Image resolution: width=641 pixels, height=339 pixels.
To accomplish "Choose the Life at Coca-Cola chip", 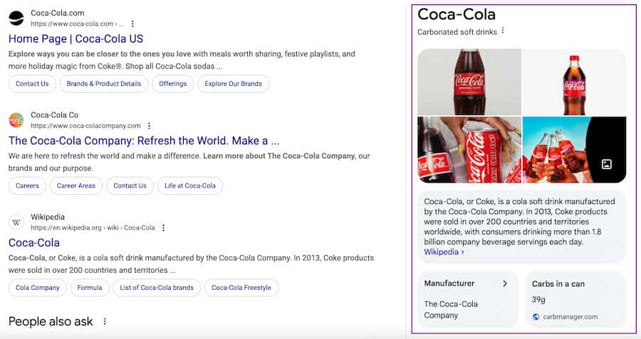I will pos(189,185).
